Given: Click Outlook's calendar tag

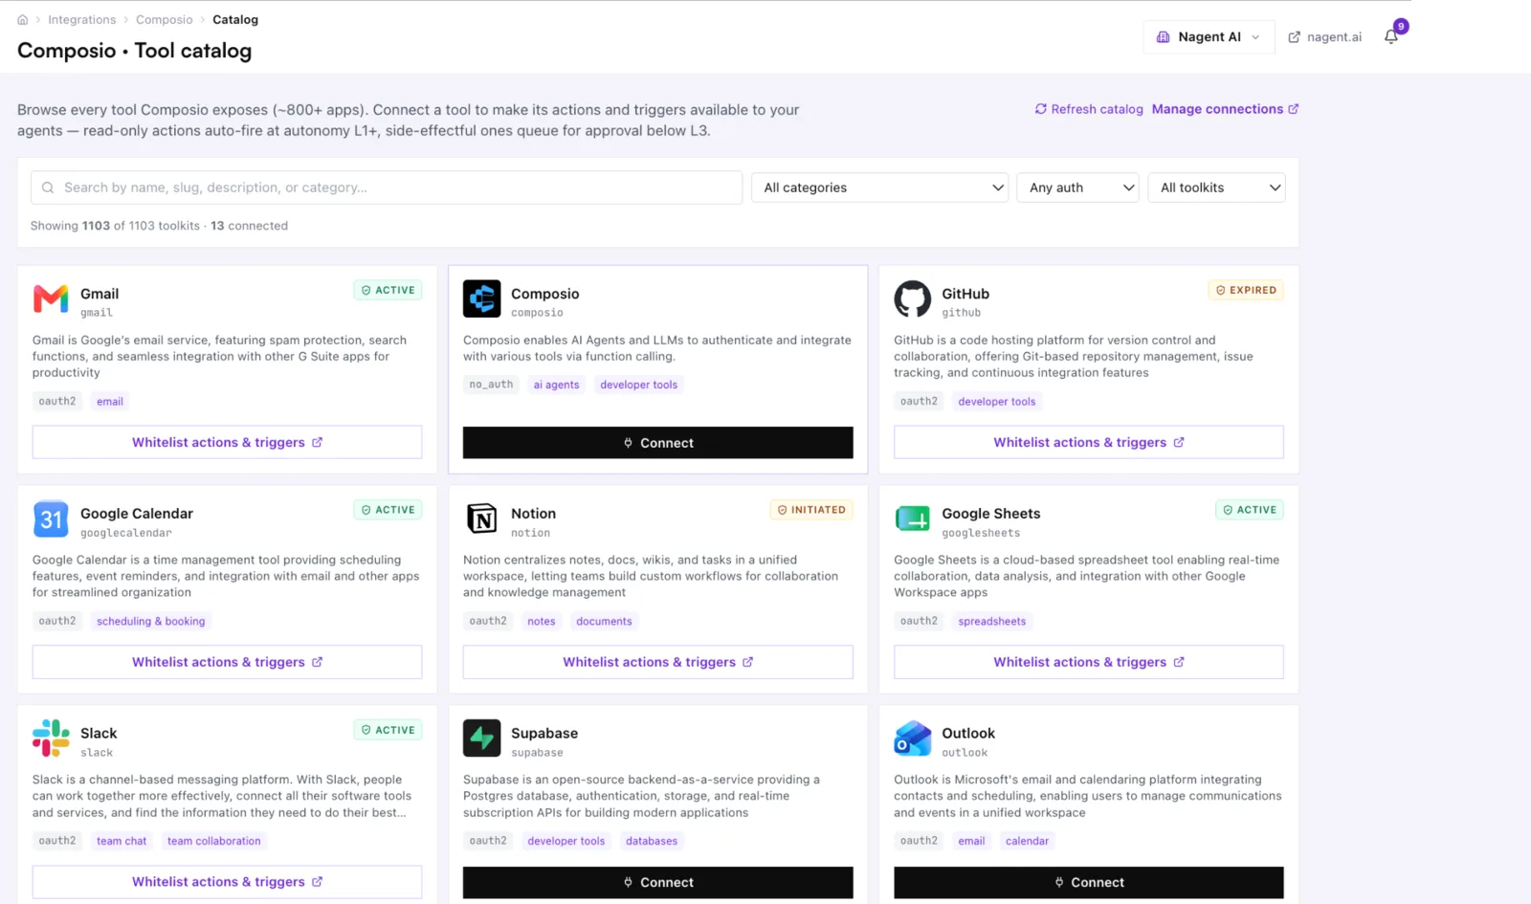Looking at the screenshot, I should click(1028, 842).
